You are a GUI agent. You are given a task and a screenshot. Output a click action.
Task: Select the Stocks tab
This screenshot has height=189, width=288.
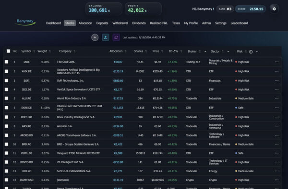pos(70,23)
